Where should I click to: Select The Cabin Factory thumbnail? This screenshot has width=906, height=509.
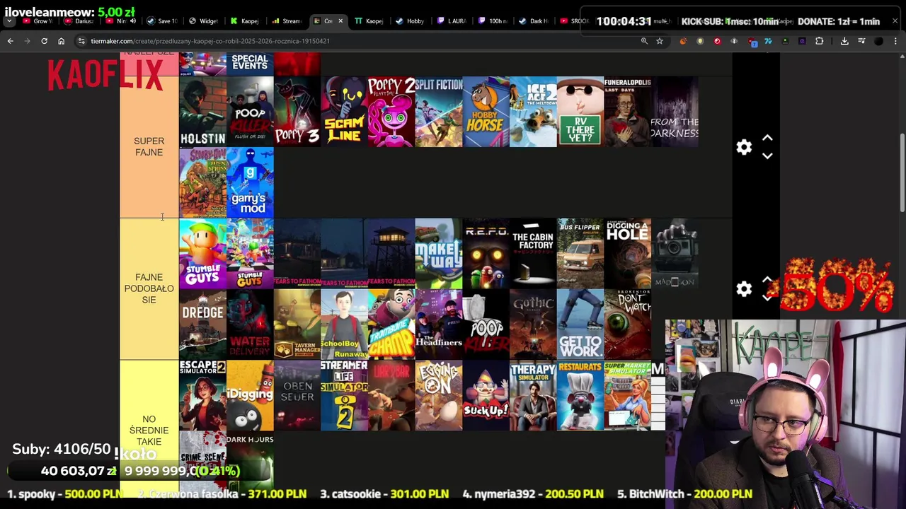[533, 253]
